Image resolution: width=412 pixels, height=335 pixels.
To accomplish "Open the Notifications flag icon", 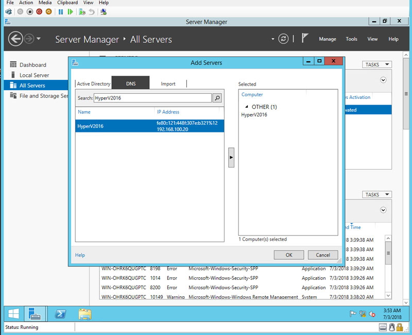I will coord(305,39).
